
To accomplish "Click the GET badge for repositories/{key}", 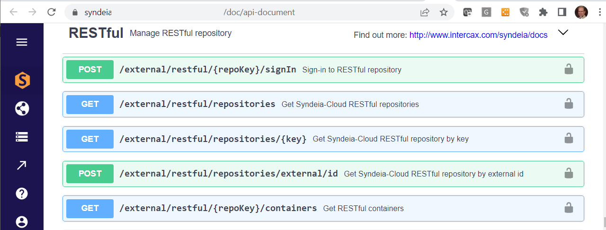I will pyautogui.click(x=90, y=139).
